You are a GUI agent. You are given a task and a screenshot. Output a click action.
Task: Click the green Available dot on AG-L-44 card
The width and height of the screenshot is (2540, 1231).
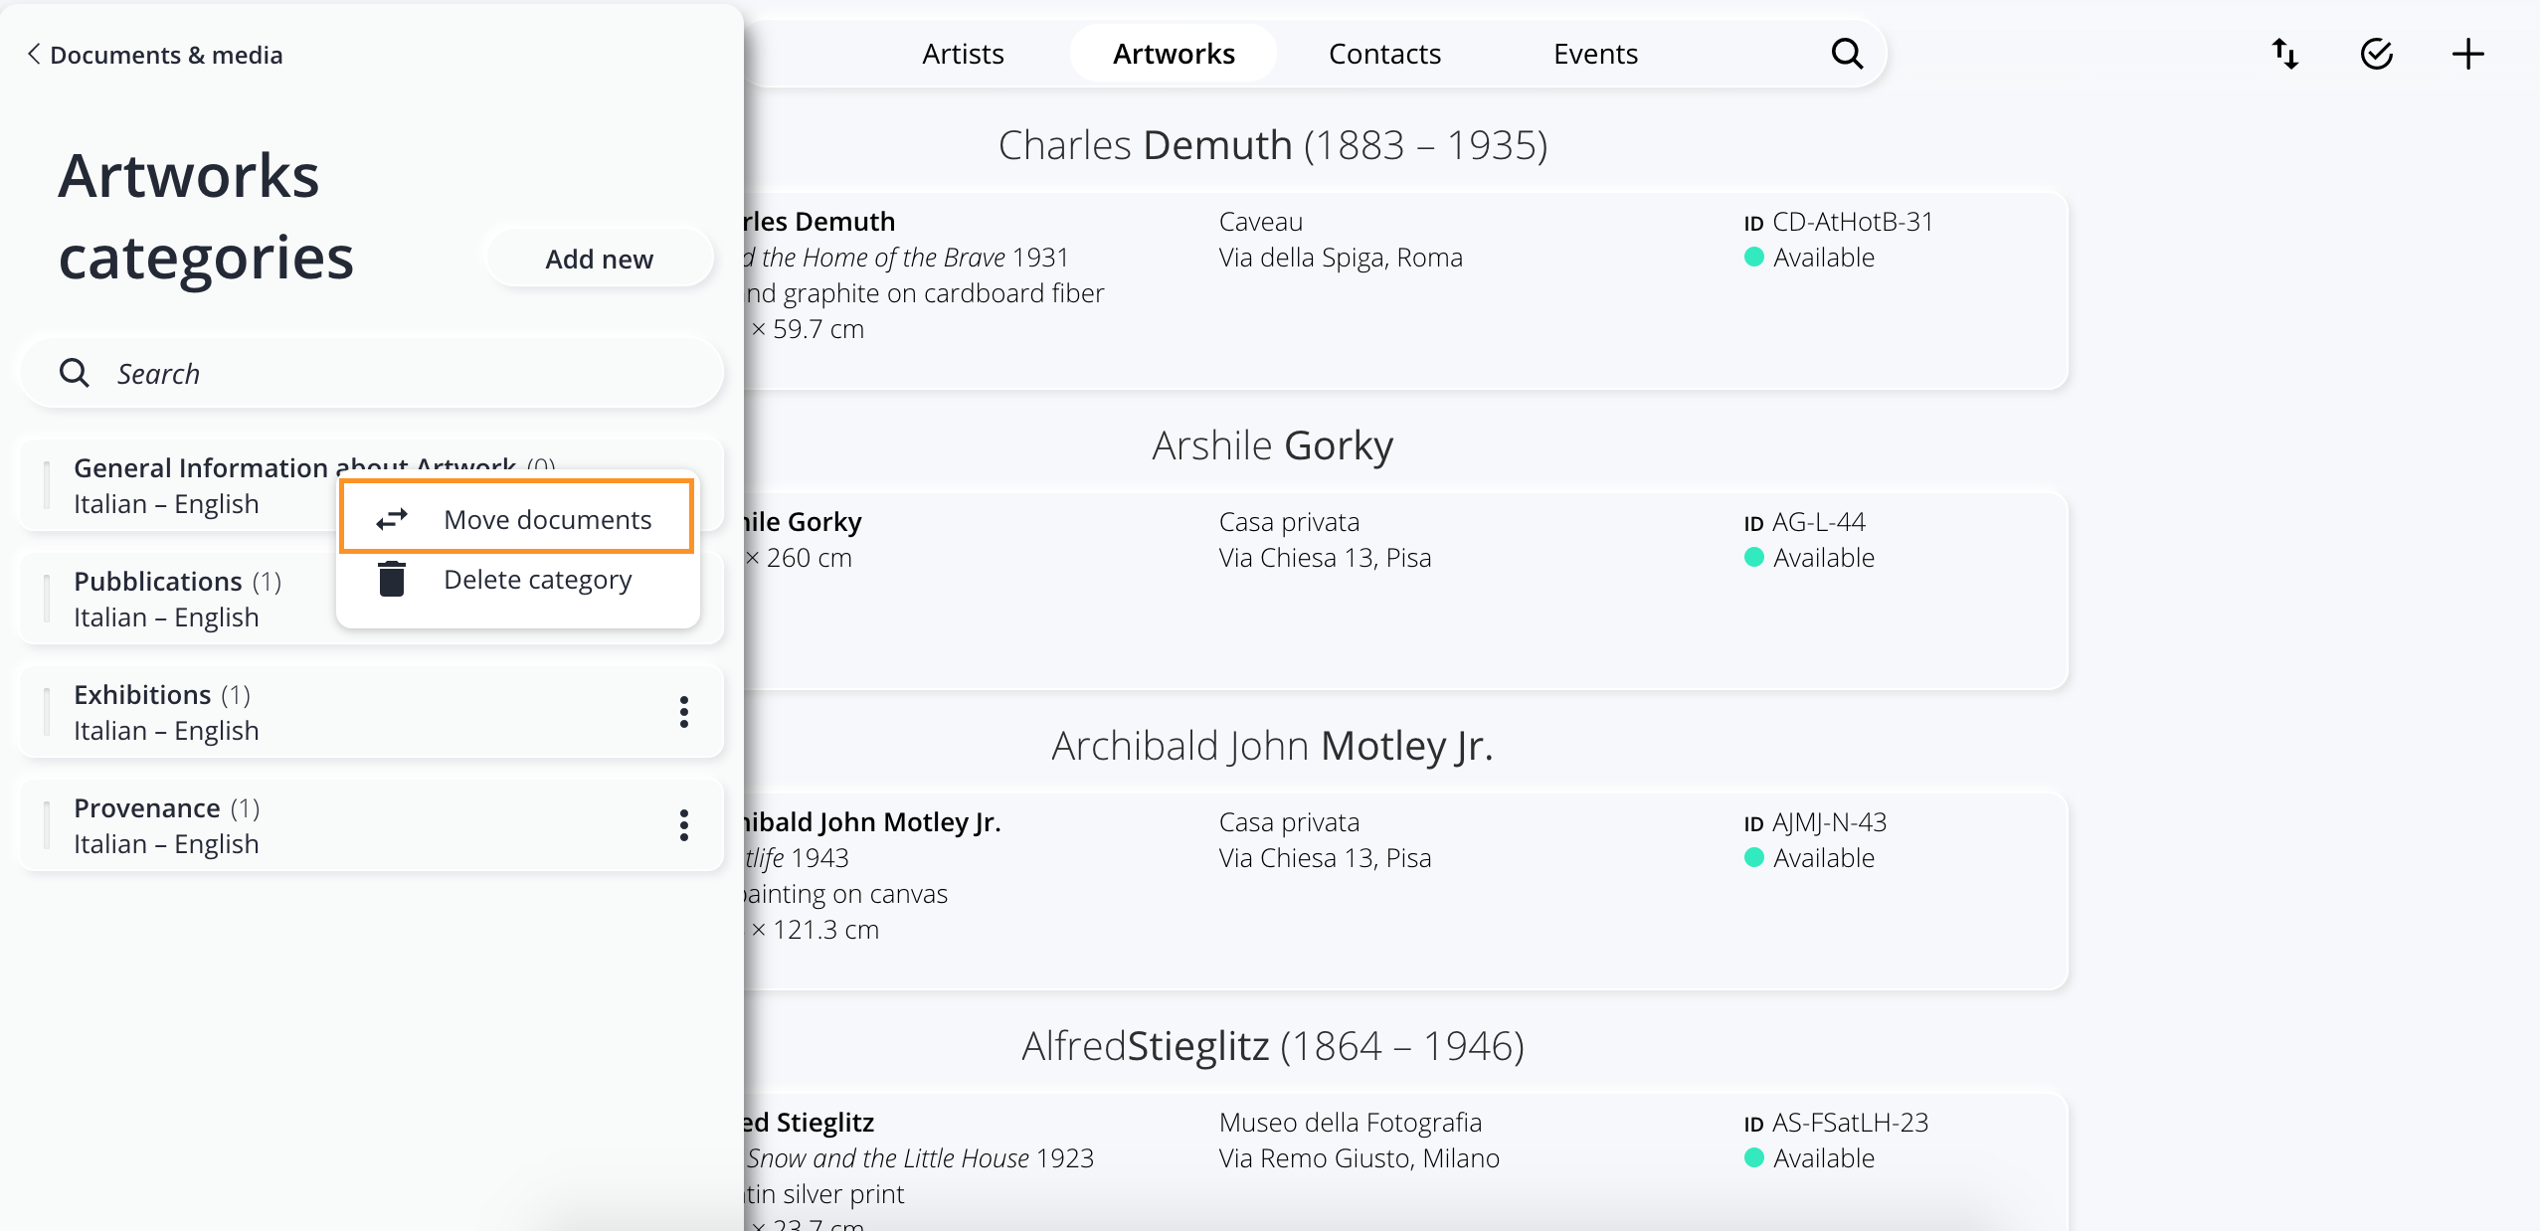pyautogui.click(x=1754, y=558)
